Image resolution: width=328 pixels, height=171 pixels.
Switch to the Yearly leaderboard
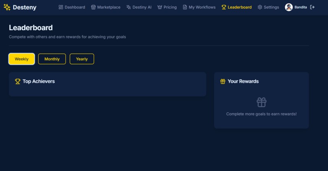82,59
